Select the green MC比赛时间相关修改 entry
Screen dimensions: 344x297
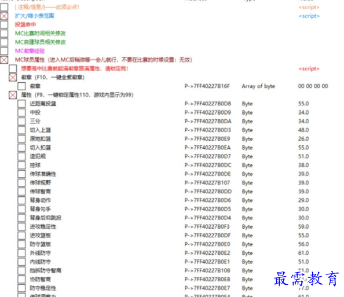pos(41,34)
